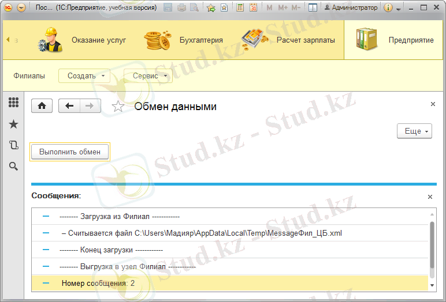Open Favorites star in side panel
446x302 pixels.
click(13, 124)
